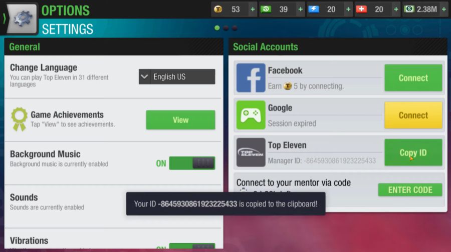Screen dimensions: 451x252
Task: Tap the cash money icon
Action: 409,9
